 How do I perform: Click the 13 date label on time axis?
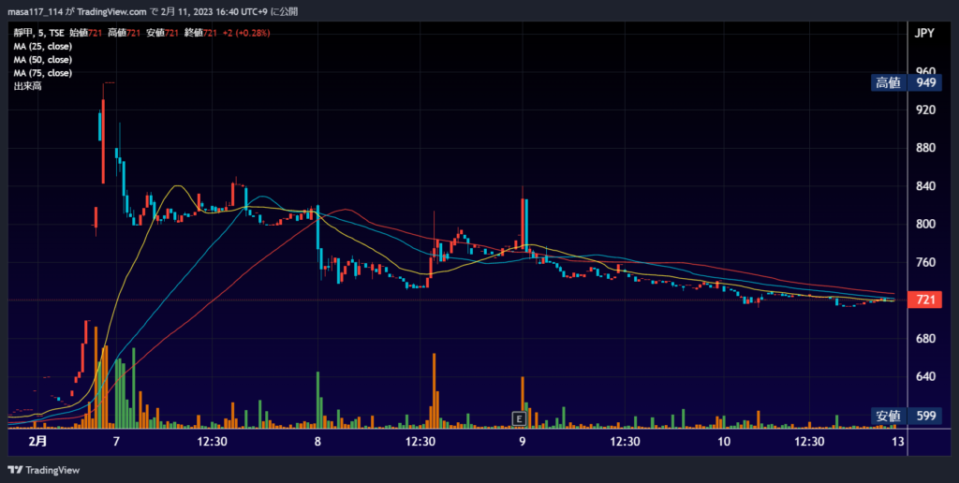(x=898, y=442)
